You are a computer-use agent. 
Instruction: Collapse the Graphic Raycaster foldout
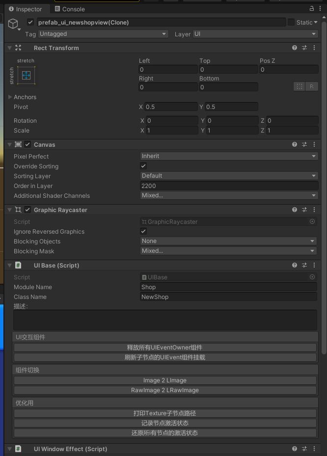click(10, 210)
